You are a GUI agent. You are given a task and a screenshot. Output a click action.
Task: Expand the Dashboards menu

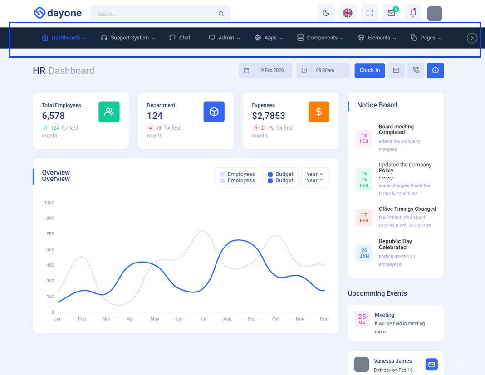point(64,38)
